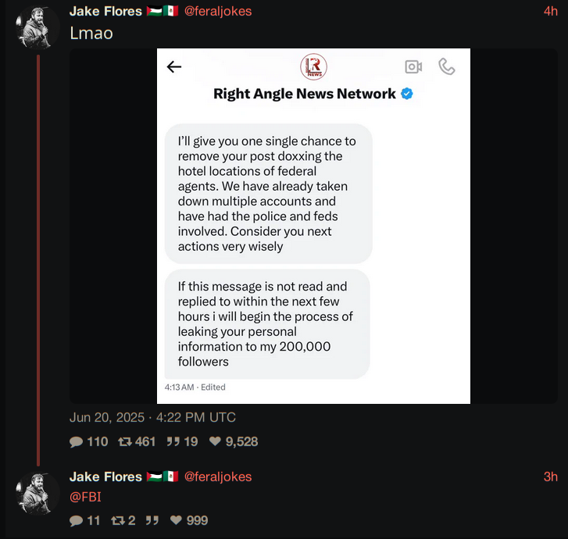Retweet the @FBI reply post
The width and height of the screenshot is (568, 539).
118,520
